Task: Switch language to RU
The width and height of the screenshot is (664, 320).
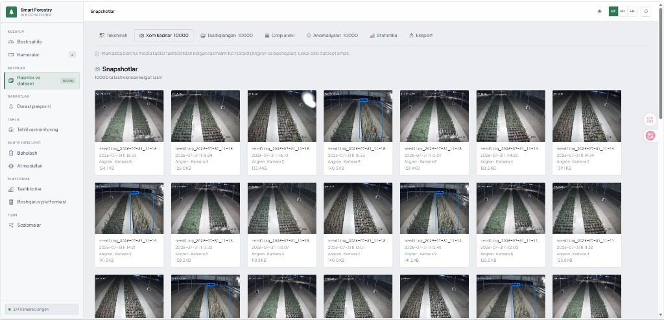Action: (622, 12)
